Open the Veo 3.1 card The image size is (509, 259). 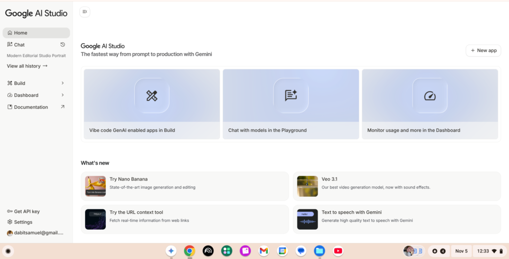coord(397,186)
